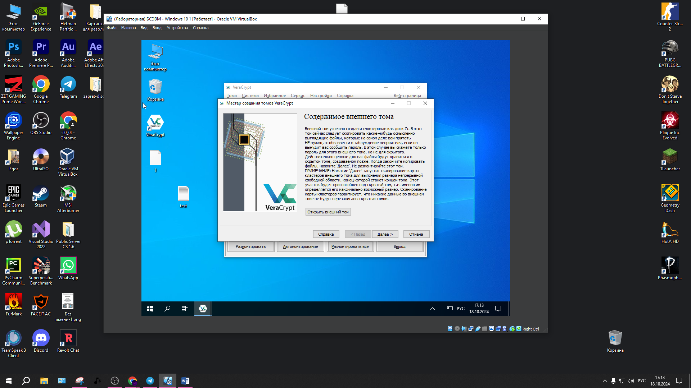The image size is (691, 388).
Task: Open Visual Studio 2022 shortcut
Action: coord(41,235)
